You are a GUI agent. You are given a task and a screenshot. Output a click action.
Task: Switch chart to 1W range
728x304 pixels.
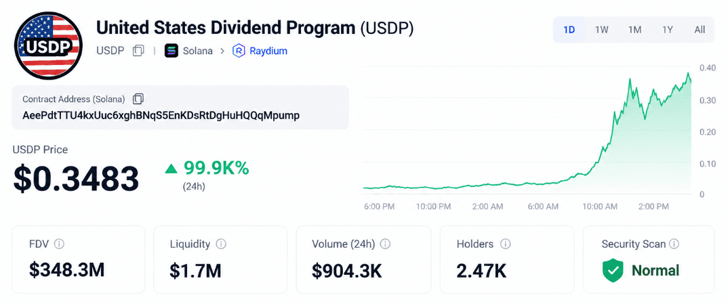point(602,30)
